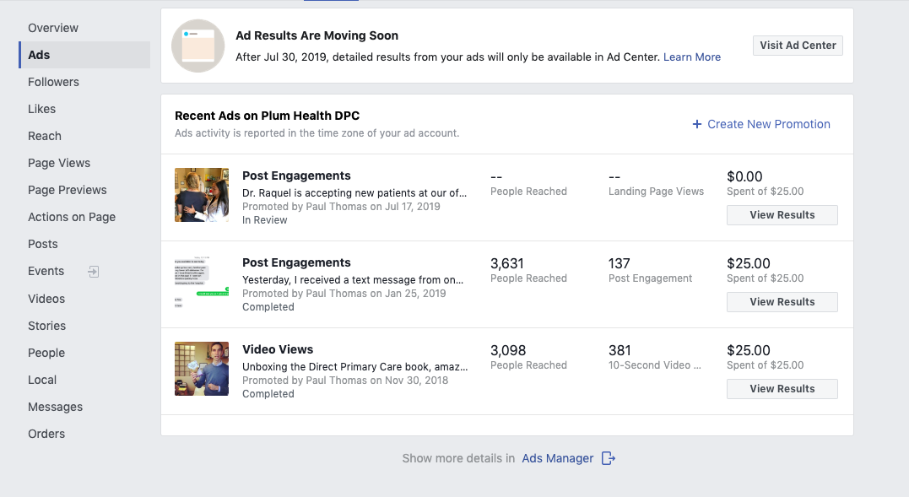The height and width of the screenshot is (497, 909).
Task: Click the In Review status text
Action: (264, 220)
